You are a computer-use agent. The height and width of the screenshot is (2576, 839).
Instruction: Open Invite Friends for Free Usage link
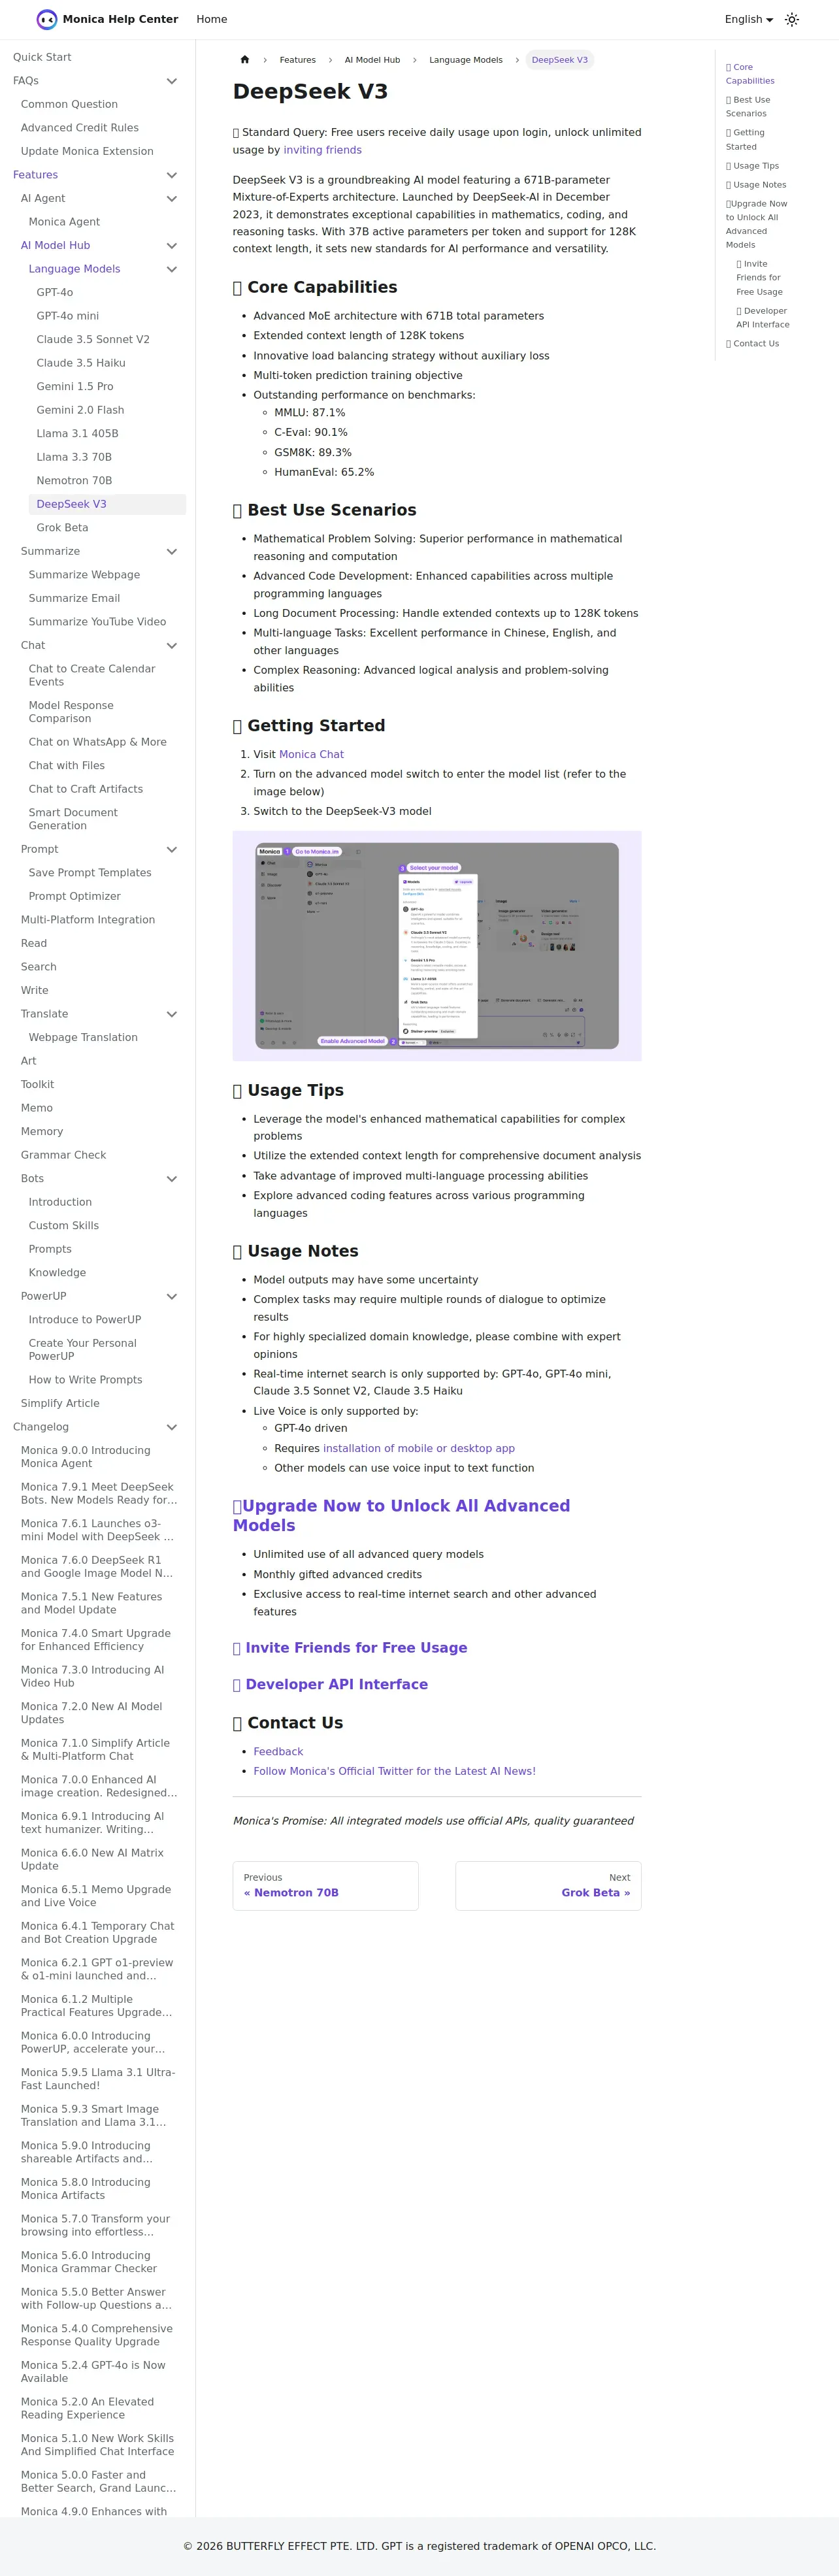pos(350,1648)
